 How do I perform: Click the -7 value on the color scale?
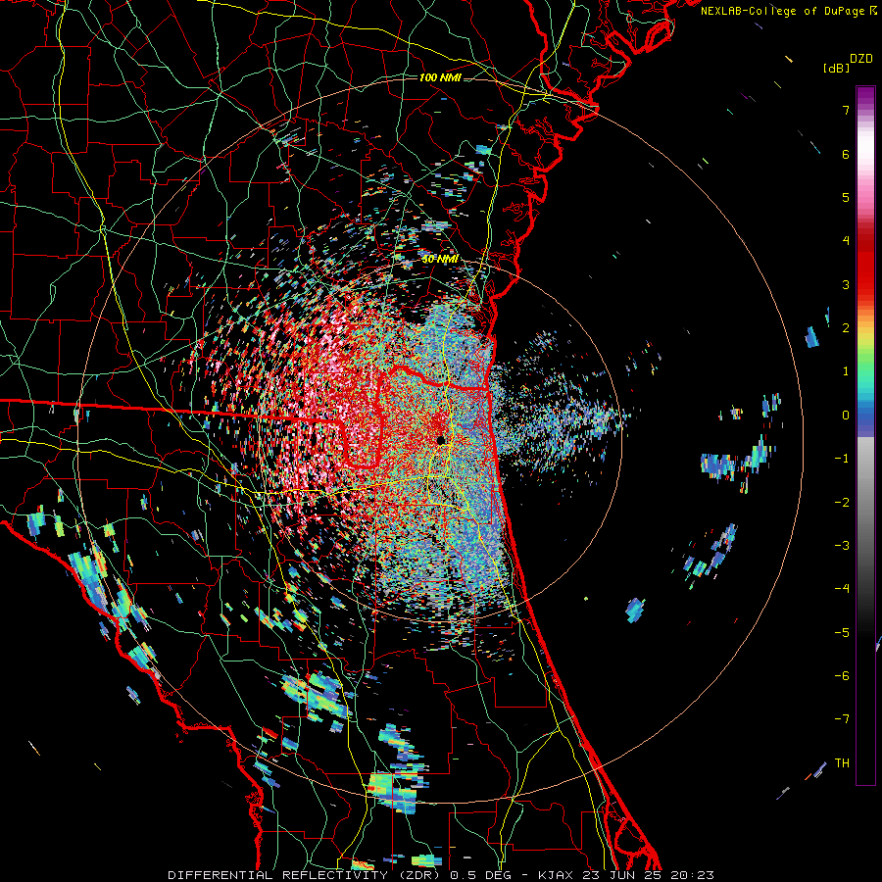click(x=842, y=719)
